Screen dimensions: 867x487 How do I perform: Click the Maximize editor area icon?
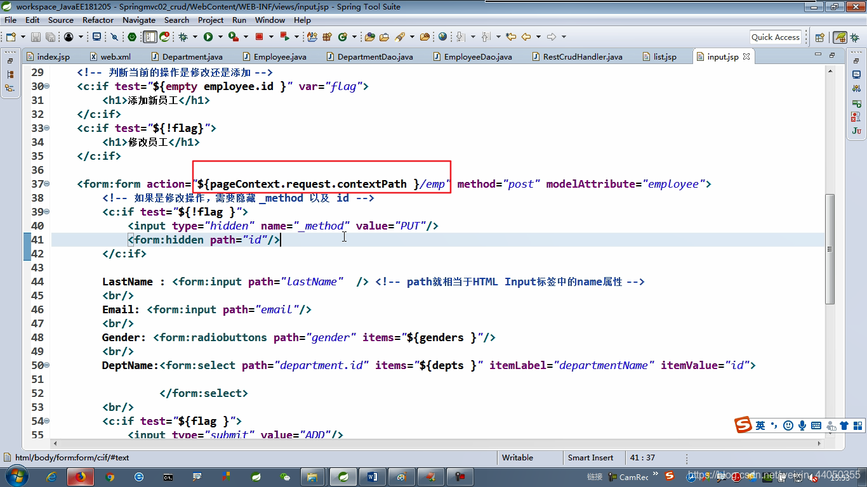[x=831, y=55]
